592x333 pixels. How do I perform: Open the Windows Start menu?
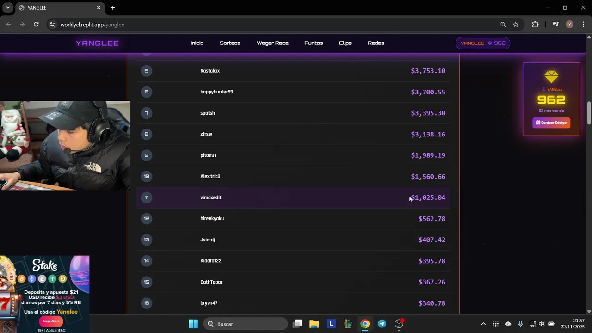tap(193, 324)
